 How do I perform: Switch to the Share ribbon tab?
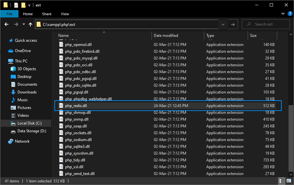(47, 14)
